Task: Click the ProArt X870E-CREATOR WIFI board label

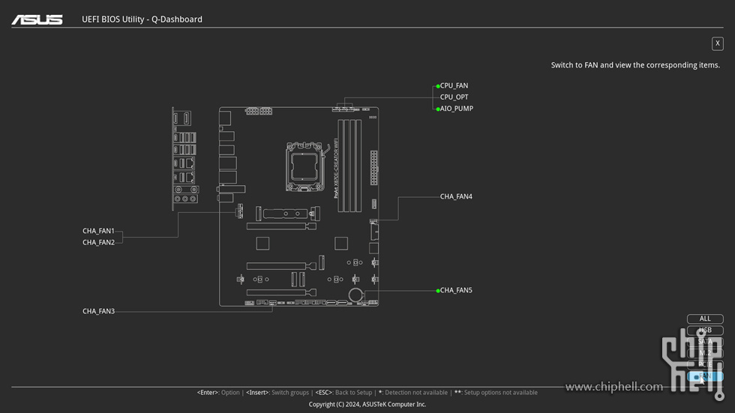Action: tap(336, 168)
